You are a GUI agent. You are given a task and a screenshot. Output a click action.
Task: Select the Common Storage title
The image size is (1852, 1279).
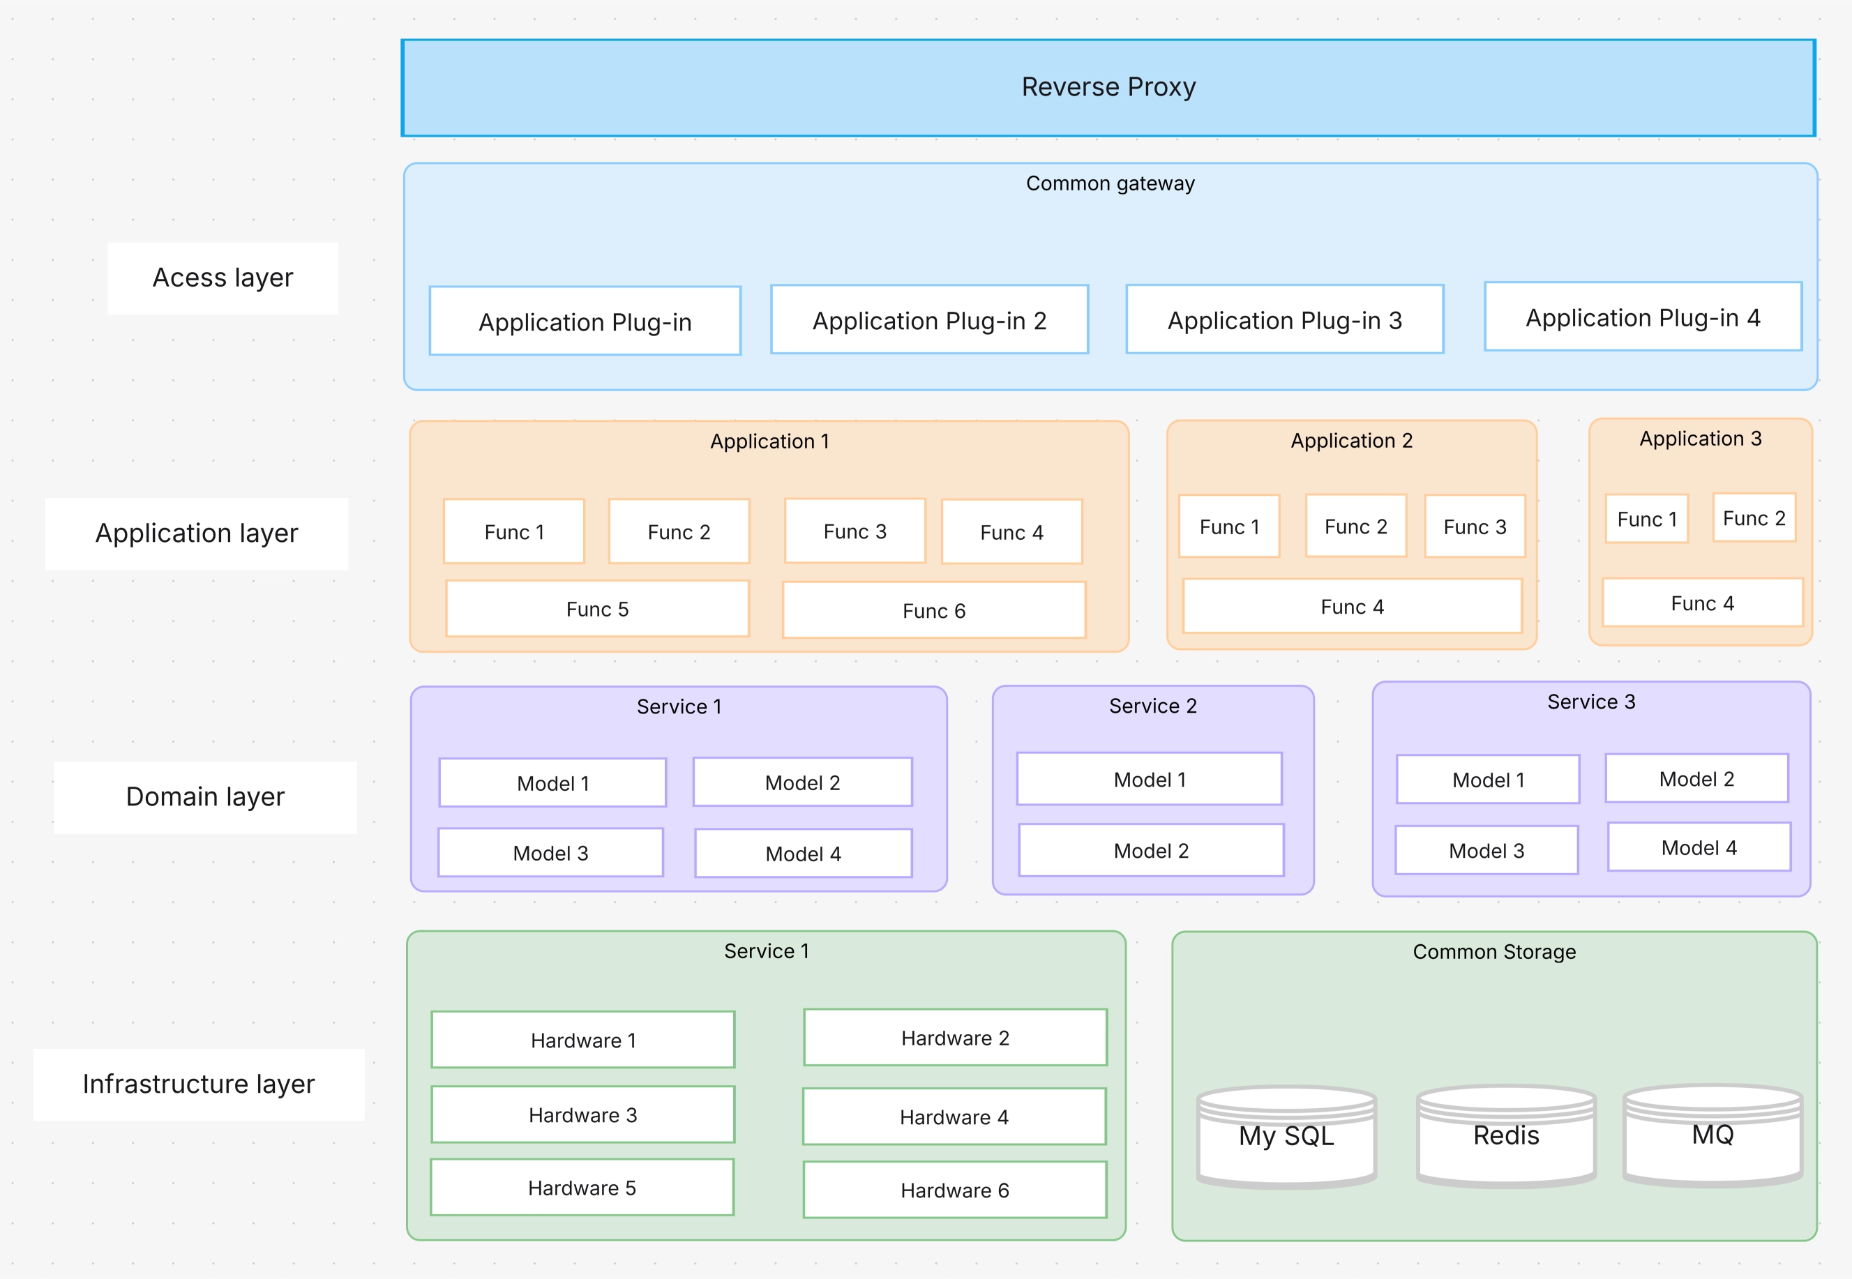[x=1493, y=952]
